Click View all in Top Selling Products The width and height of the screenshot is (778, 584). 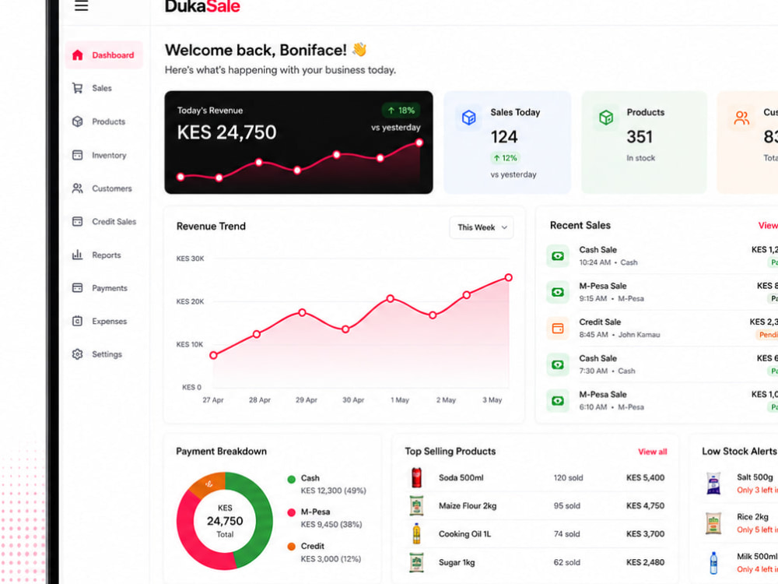[x=653, y=452]
